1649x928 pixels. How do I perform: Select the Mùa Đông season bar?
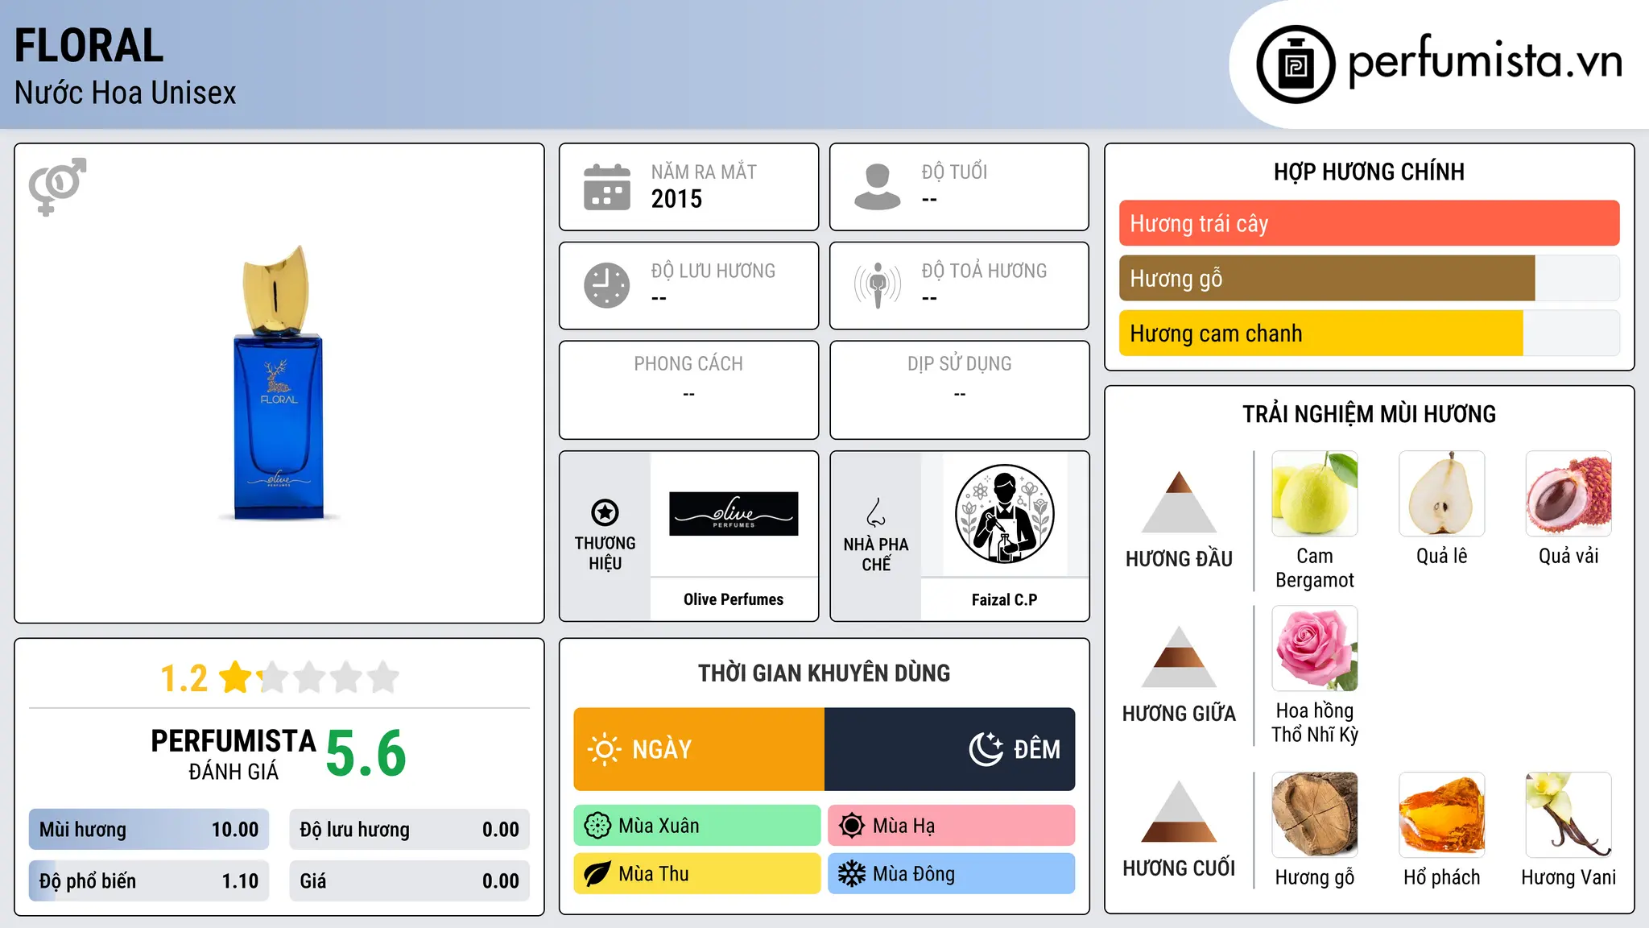tap(952, 874)
